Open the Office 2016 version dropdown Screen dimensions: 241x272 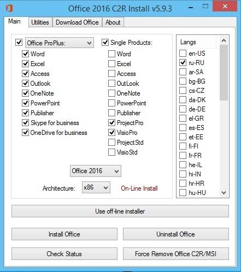point(96,171)
